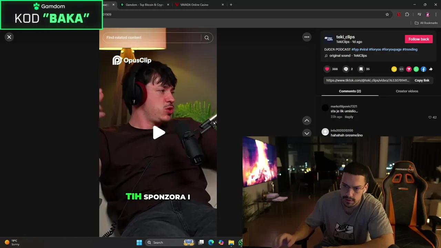This screenshot has width=441, height=248.
Task: Click the TikTok video URL text
Action: pyautogui.click(x=368, y=80)
